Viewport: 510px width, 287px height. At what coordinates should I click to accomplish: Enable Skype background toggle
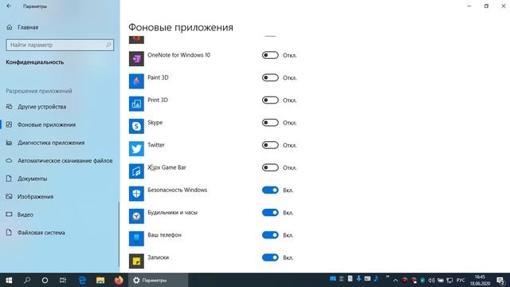point(270,123)
